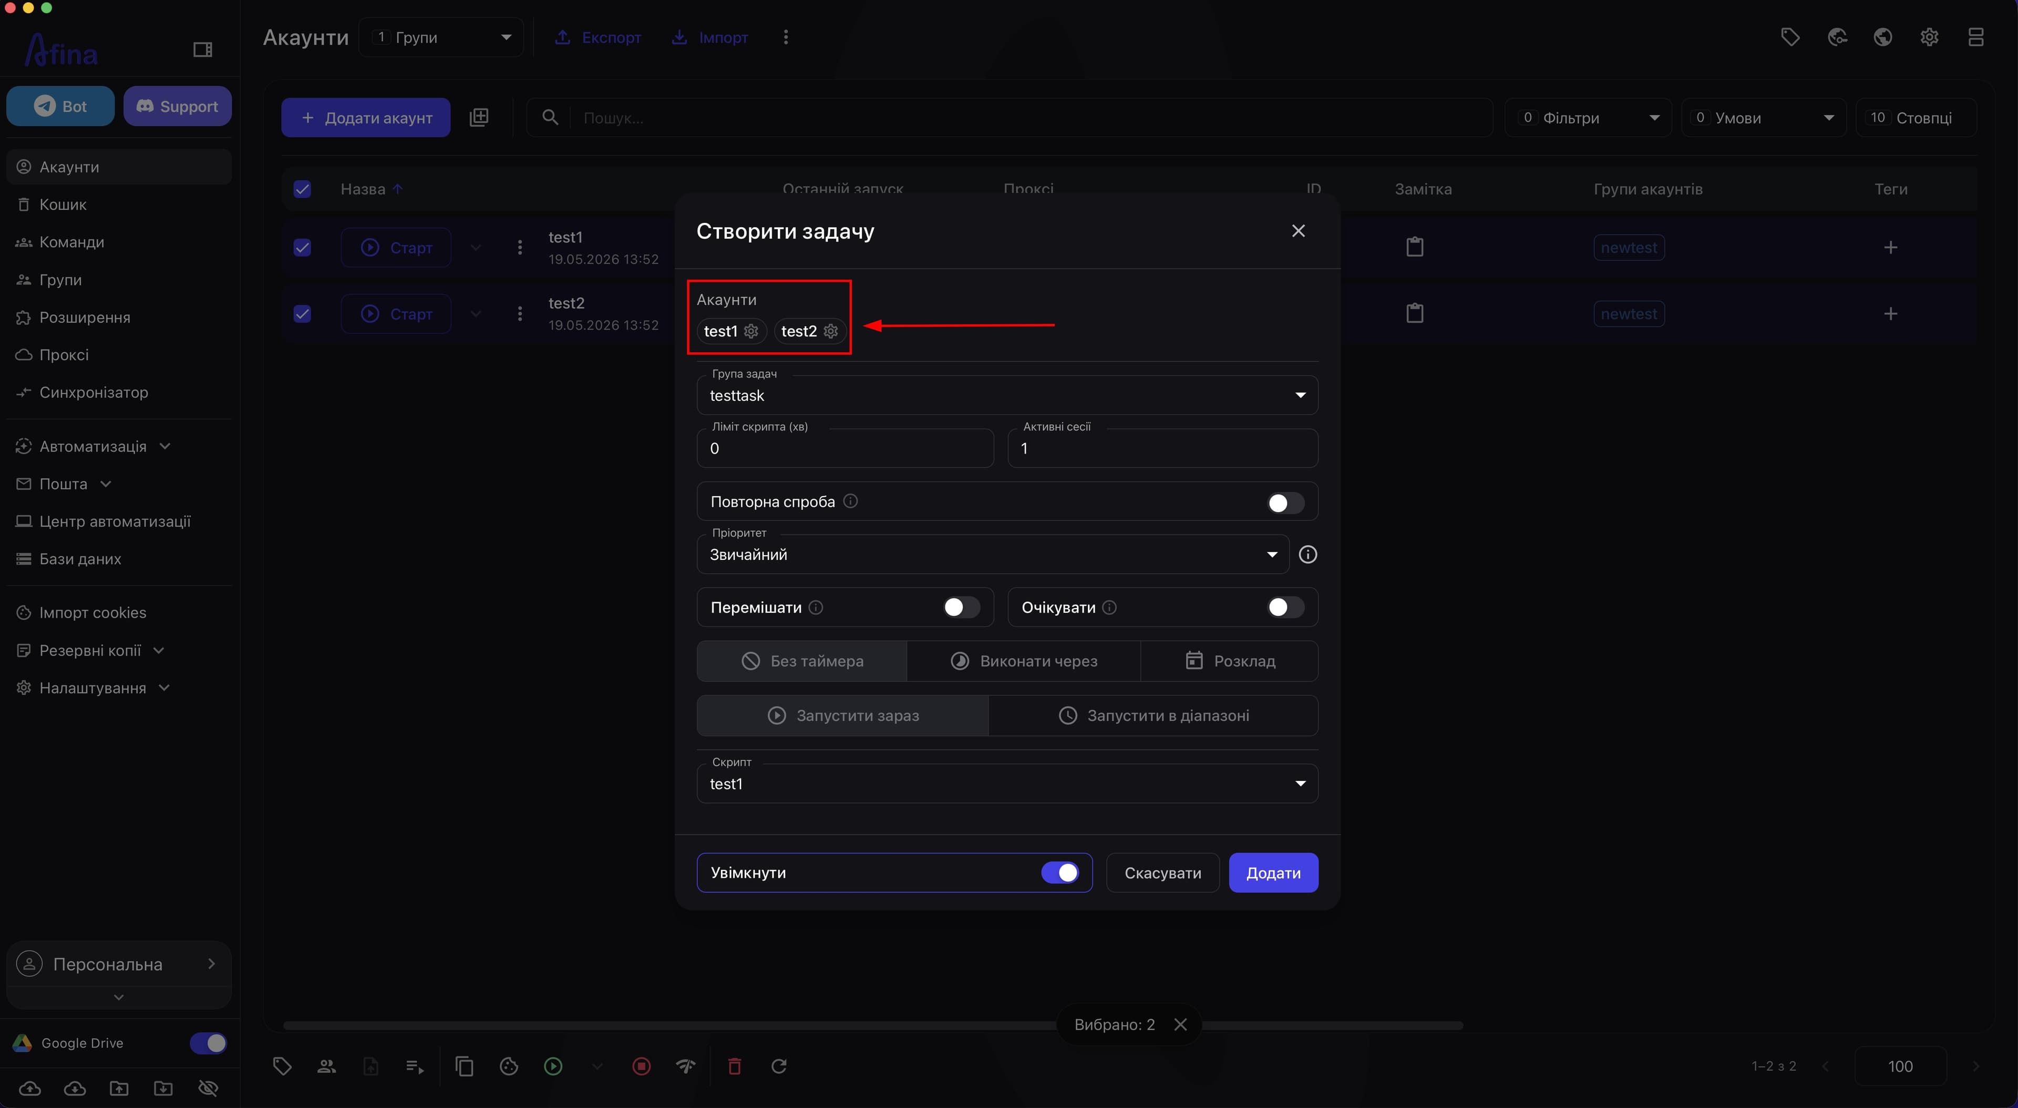Viewport: 2018px width, 1108px height.
Task: Click the gear icon on test1 account chip
Action: [x=751, y=332]
